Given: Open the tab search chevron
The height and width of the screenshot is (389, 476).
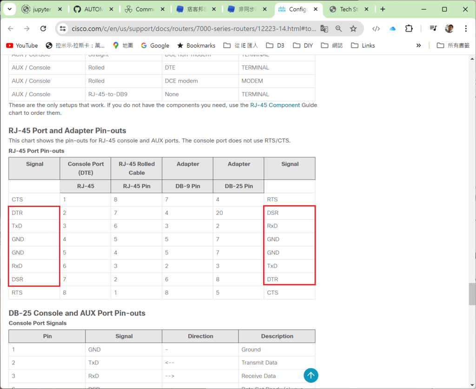Looking at the screenshot, I should click(x=9, y=9).
